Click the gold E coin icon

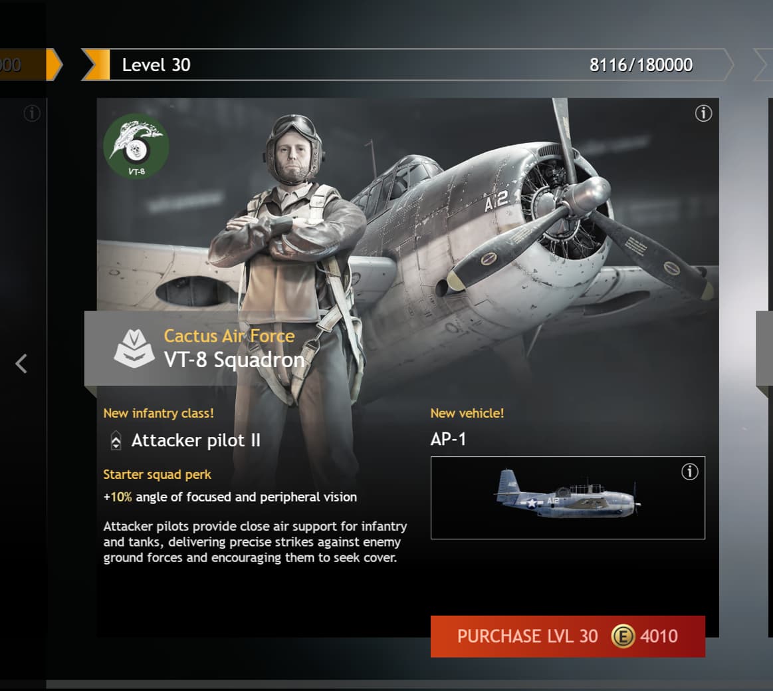pos(623,636)
